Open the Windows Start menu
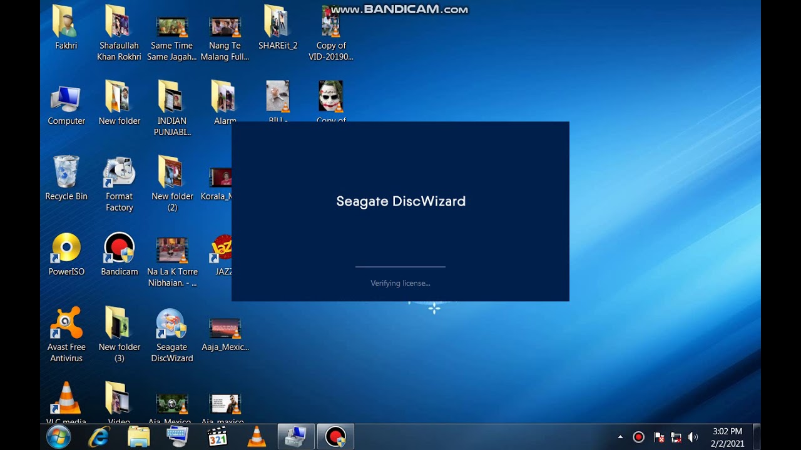 (58, 437)
